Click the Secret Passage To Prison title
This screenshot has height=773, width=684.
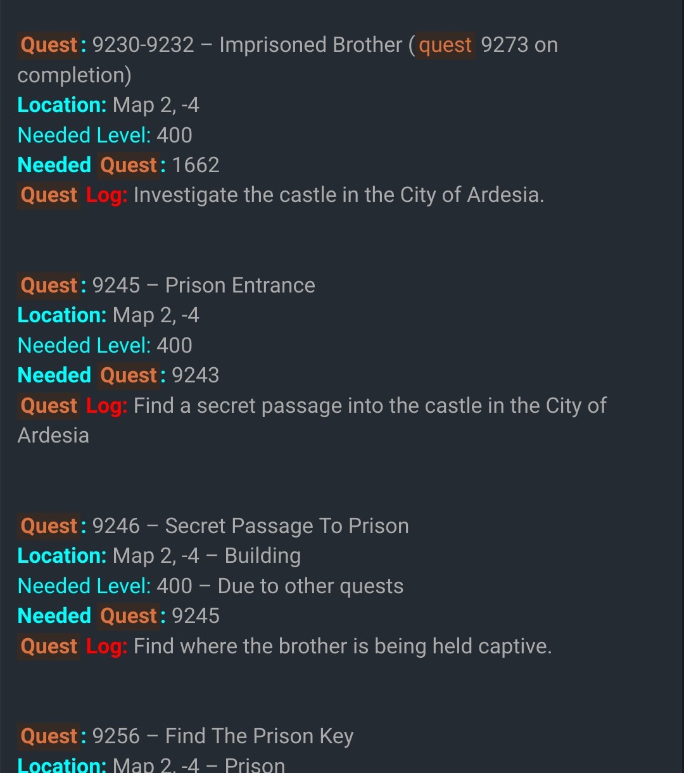click(x=287, y=526)
